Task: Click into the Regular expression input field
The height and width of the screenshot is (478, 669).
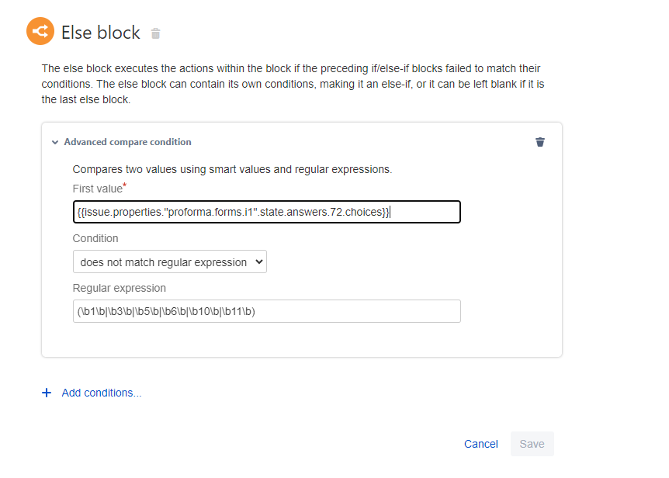Action: click(x=266, y=311)
